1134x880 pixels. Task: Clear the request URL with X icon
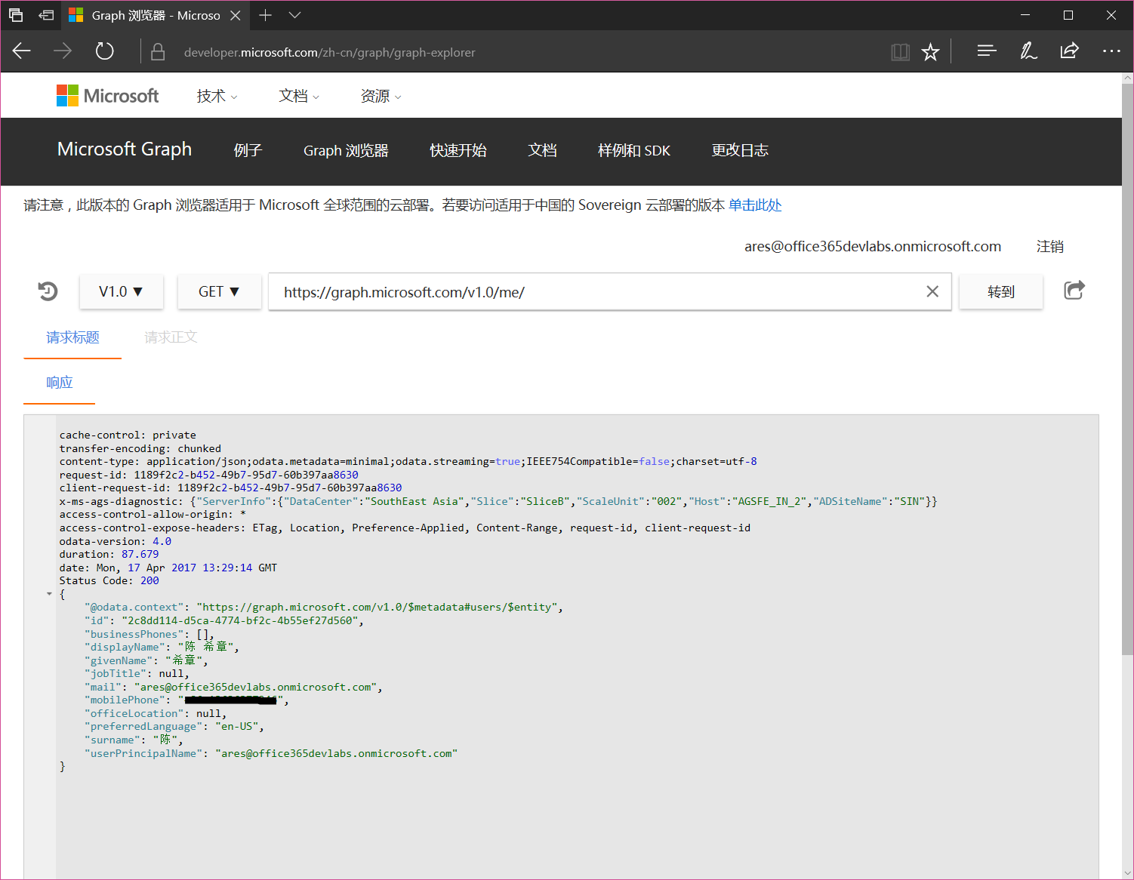coord(932,292)
